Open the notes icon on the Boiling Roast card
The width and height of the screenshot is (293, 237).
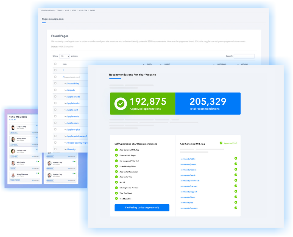pyautogui.click(x=33, y=144)
